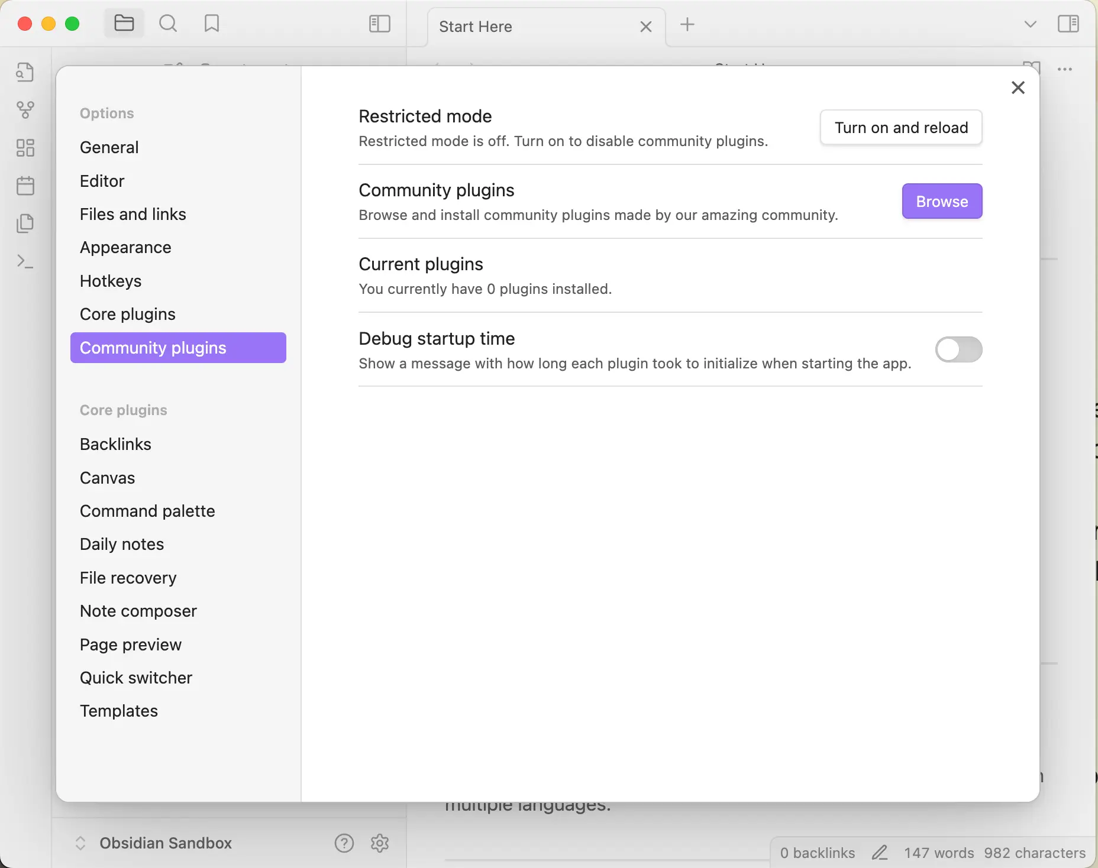The height and width of the screenshot is (868, 1098).
Task: Open the file explorer folder icon
Action: [x=124, y=24]
